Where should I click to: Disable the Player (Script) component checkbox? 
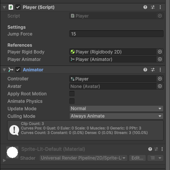[x=18, y=7]
